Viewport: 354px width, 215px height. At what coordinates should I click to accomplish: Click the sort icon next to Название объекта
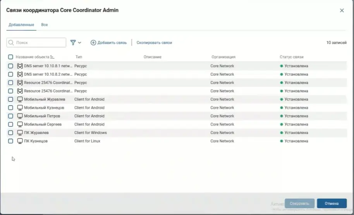point(52,57)
